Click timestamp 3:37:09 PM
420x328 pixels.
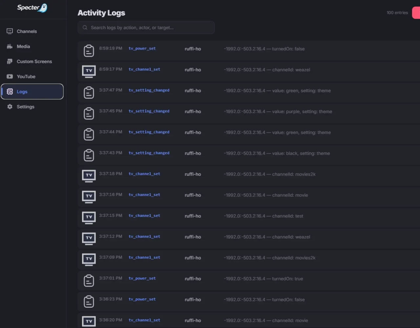click(111, 257)
